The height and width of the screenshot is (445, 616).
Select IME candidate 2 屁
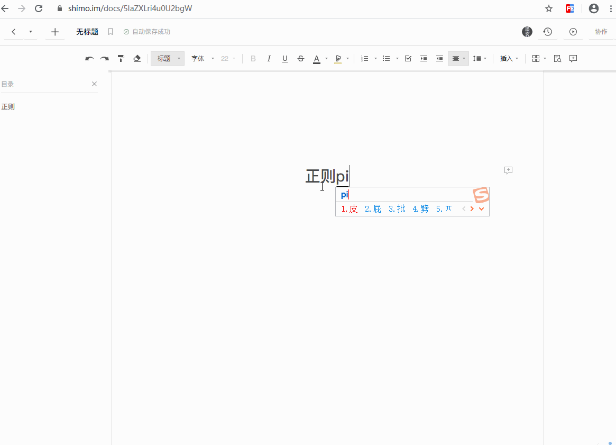point(373,208)
